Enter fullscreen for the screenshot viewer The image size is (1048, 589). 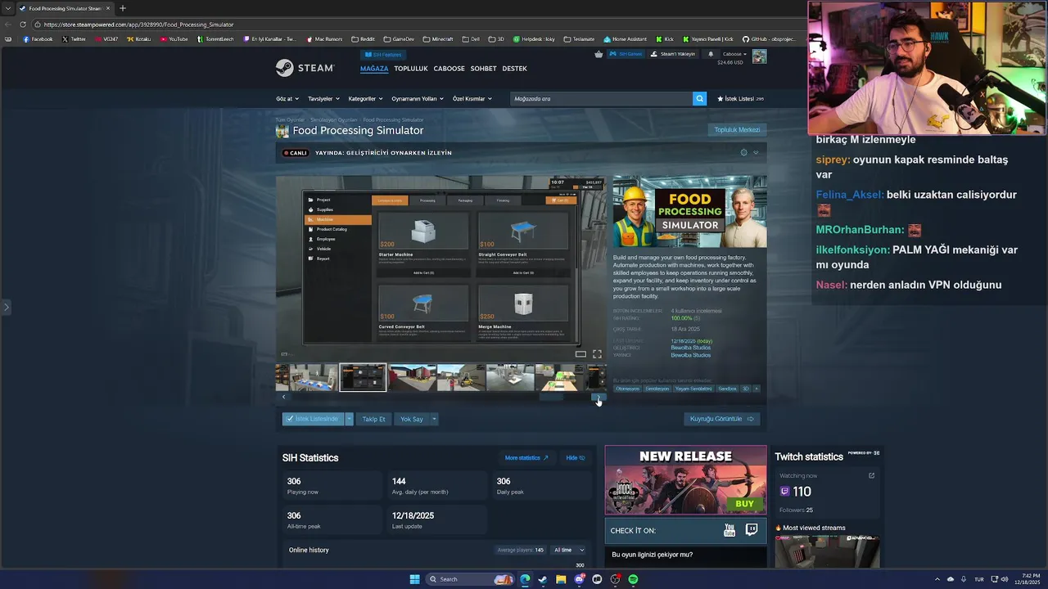597,354
